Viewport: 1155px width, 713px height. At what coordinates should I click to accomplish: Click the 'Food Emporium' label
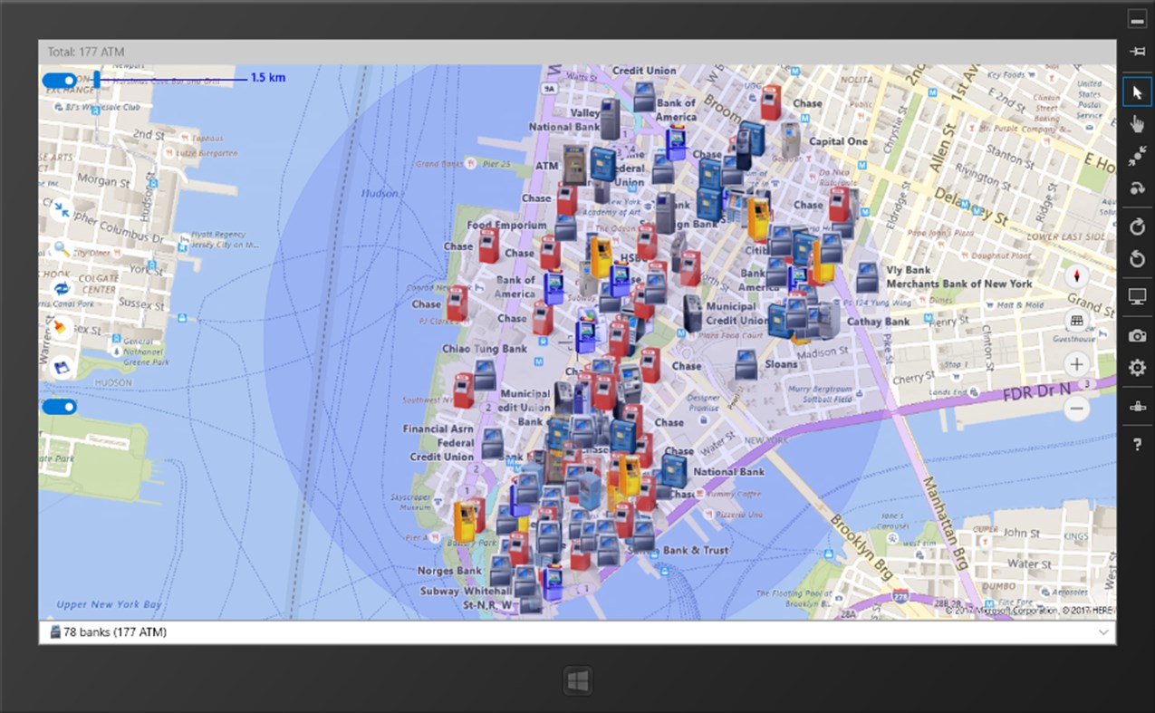[x=507, y=225]
